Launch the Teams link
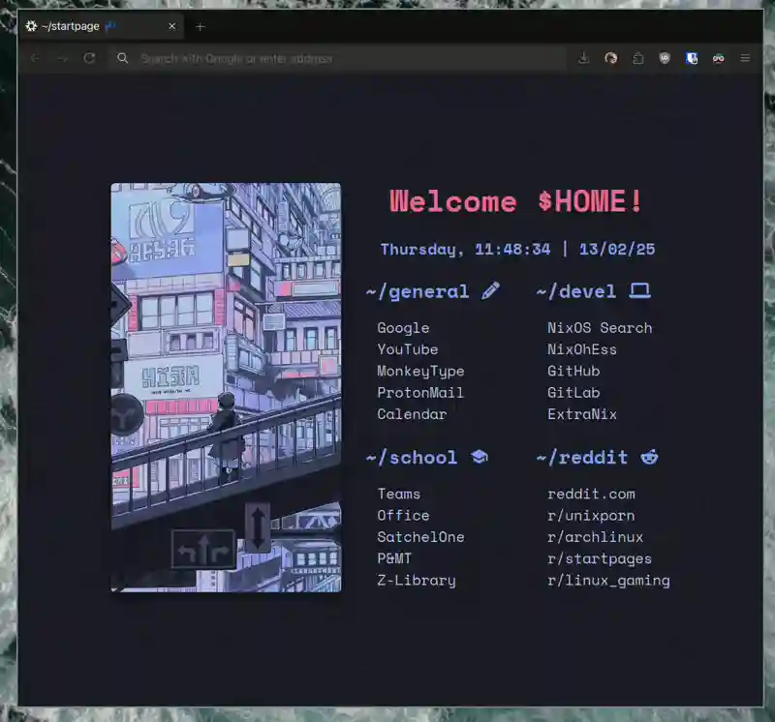Image resolution: width=775 pixels, height=722 pixels. 399,494
